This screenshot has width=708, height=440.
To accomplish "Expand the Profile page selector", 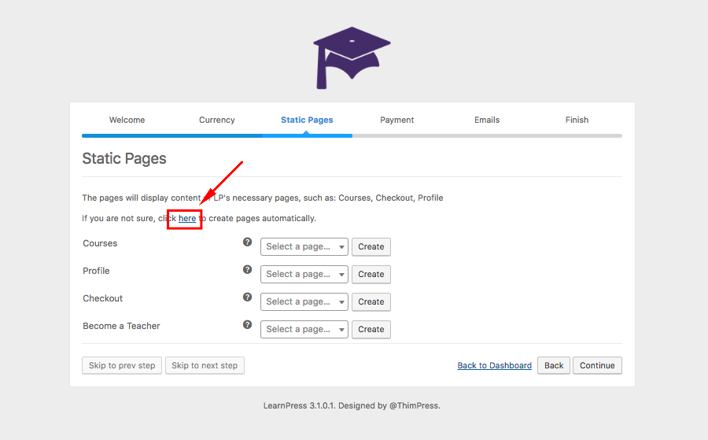I will click(x=304, y=275).
